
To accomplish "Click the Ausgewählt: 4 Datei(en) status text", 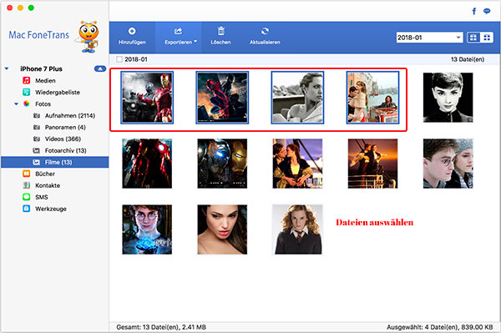I will [440, 327].
